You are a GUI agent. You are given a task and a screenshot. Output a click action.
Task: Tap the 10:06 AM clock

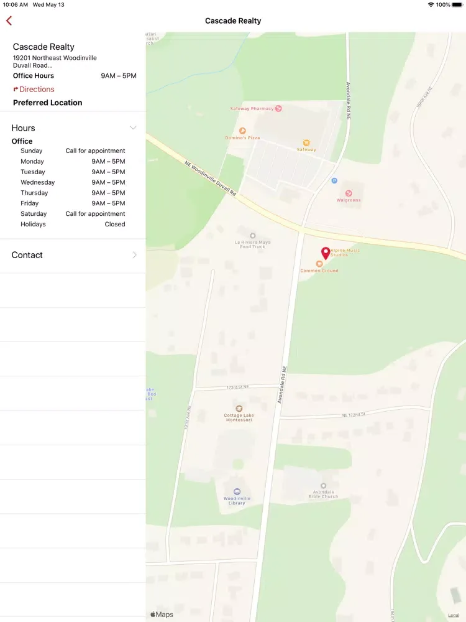coord(16,5)
